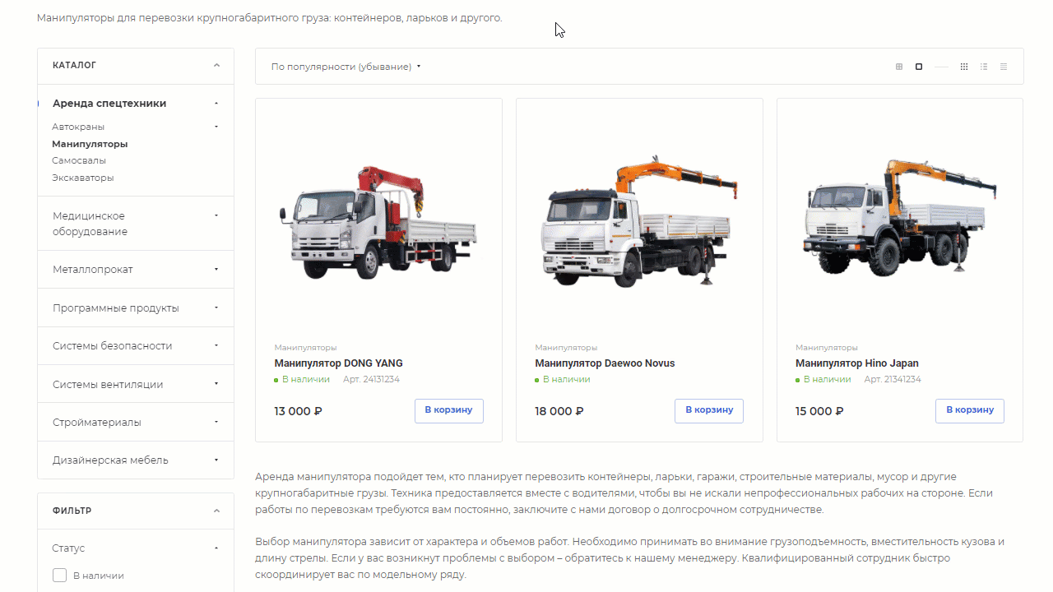Open Программные продукты category
Image resolution: width=1053 pixels, height=592 pixels.
click(116, 308)
